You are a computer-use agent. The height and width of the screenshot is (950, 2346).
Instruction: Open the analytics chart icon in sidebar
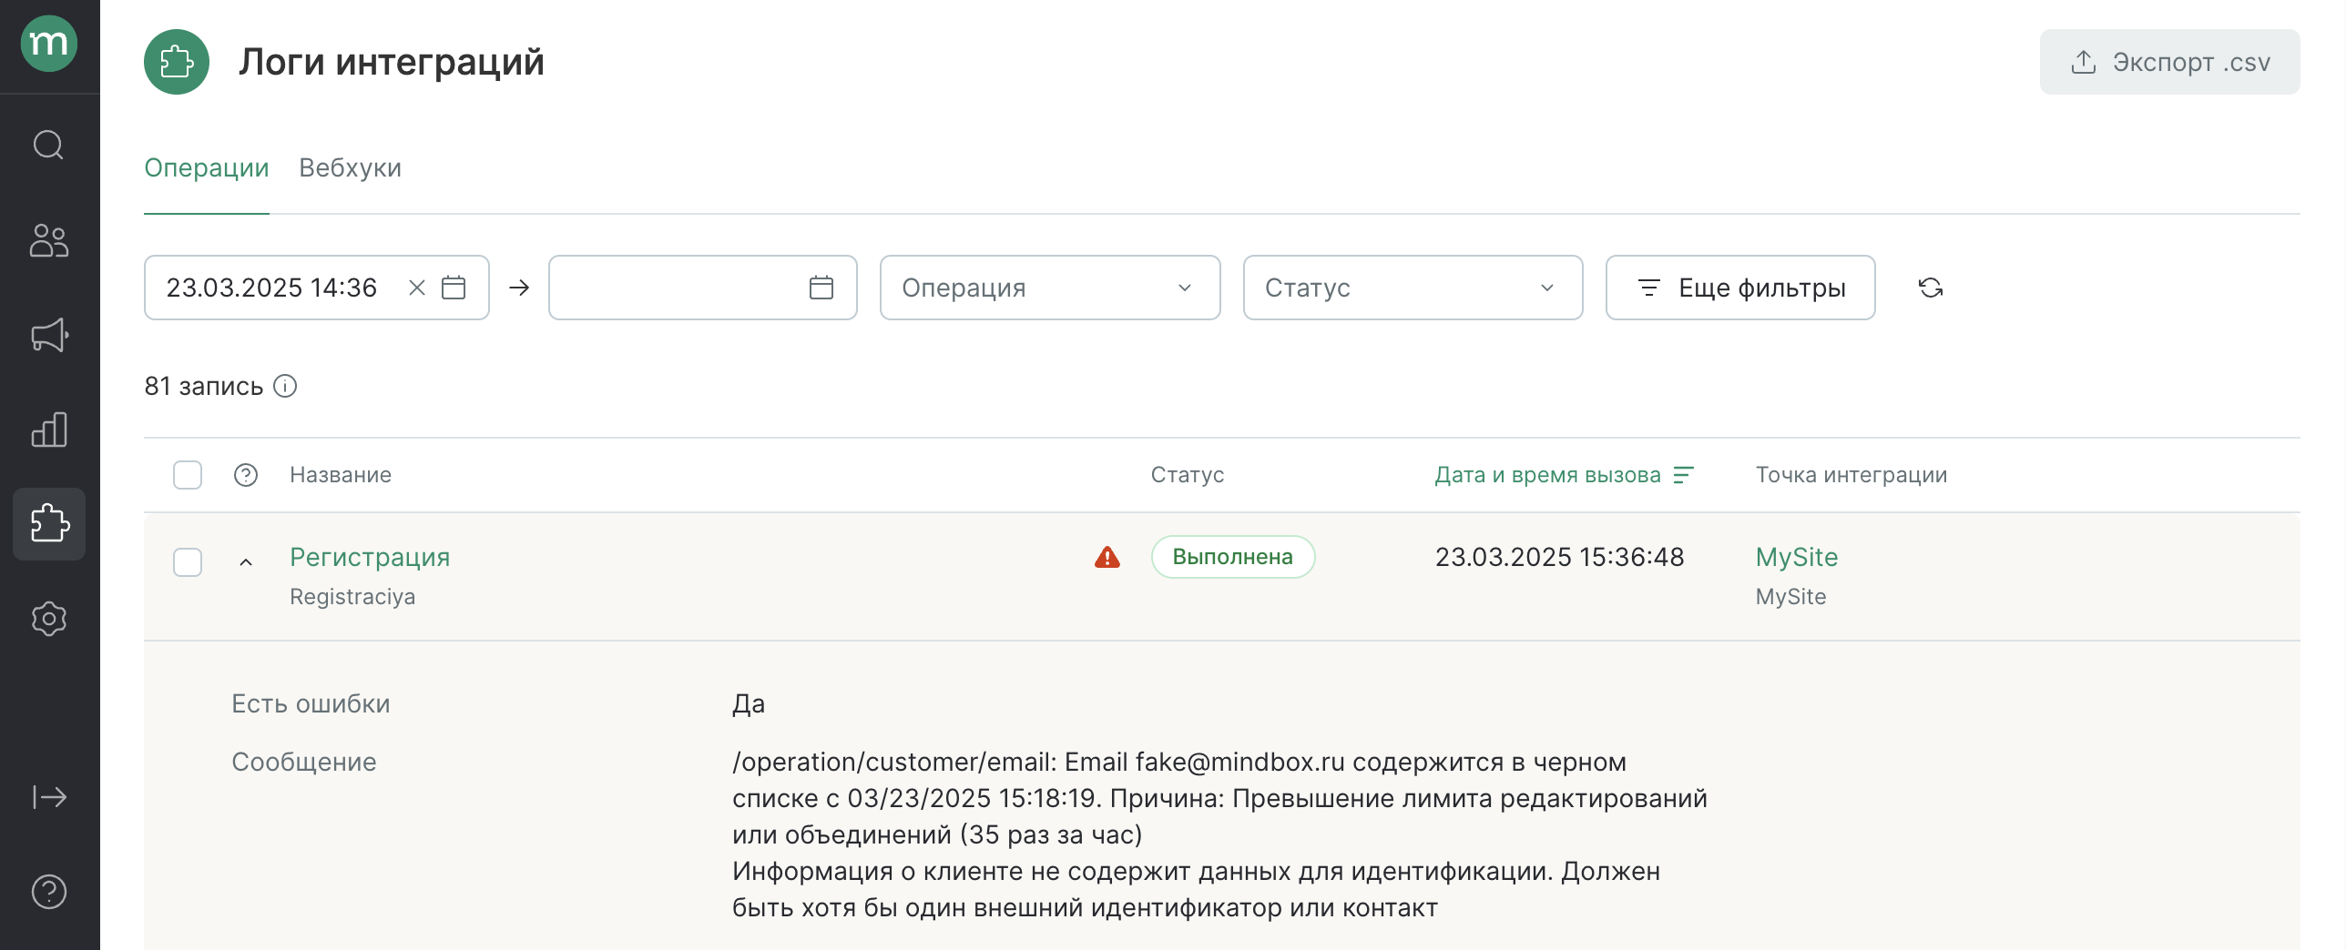(49, 429)
